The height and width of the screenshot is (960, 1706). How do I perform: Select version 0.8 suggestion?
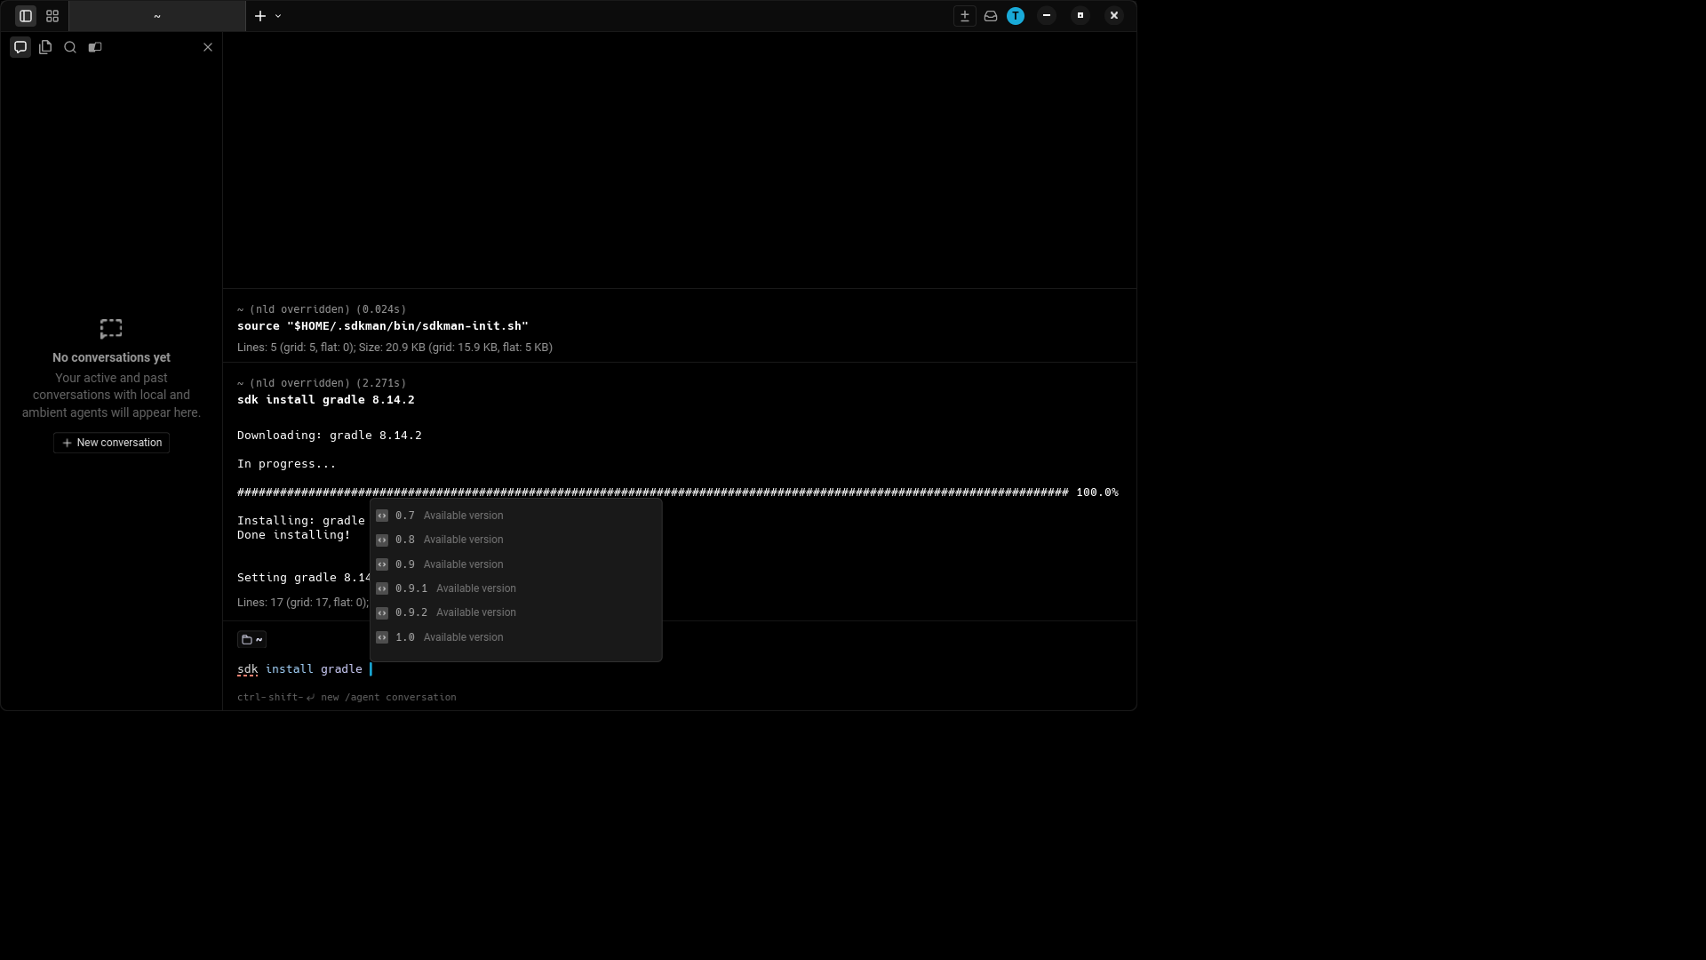click(x=515, y=540)
